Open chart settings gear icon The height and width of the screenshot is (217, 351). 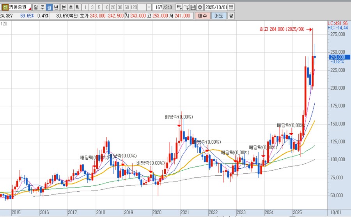pyautogui.click(x=200, y=7)
